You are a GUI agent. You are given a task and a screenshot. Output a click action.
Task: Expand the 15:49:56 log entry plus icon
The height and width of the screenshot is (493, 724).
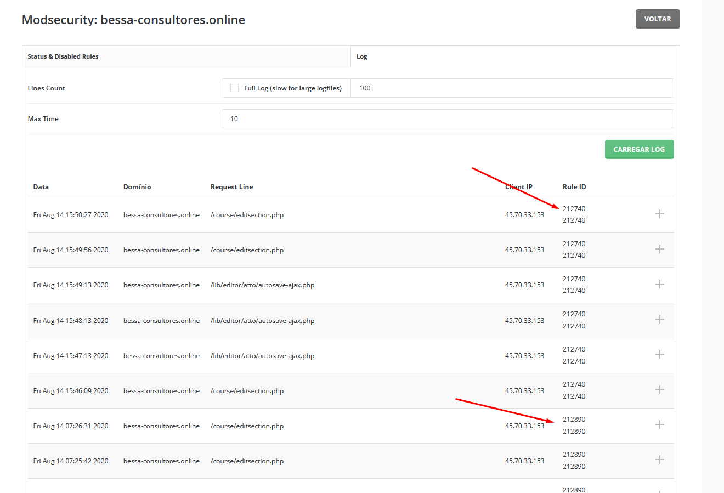point(659,249)
